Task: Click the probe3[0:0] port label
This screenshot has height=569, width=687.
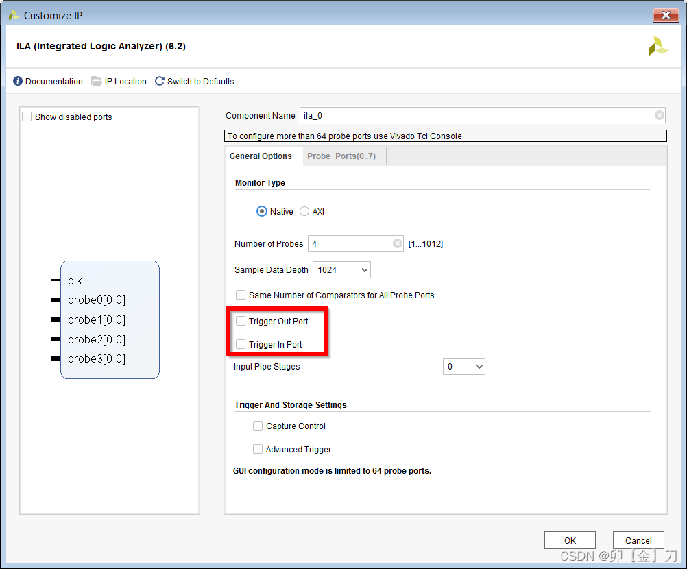Action: point(97,359)
